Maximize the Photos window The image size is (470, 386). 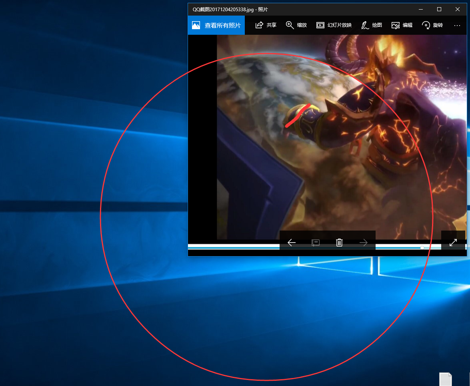439,9
